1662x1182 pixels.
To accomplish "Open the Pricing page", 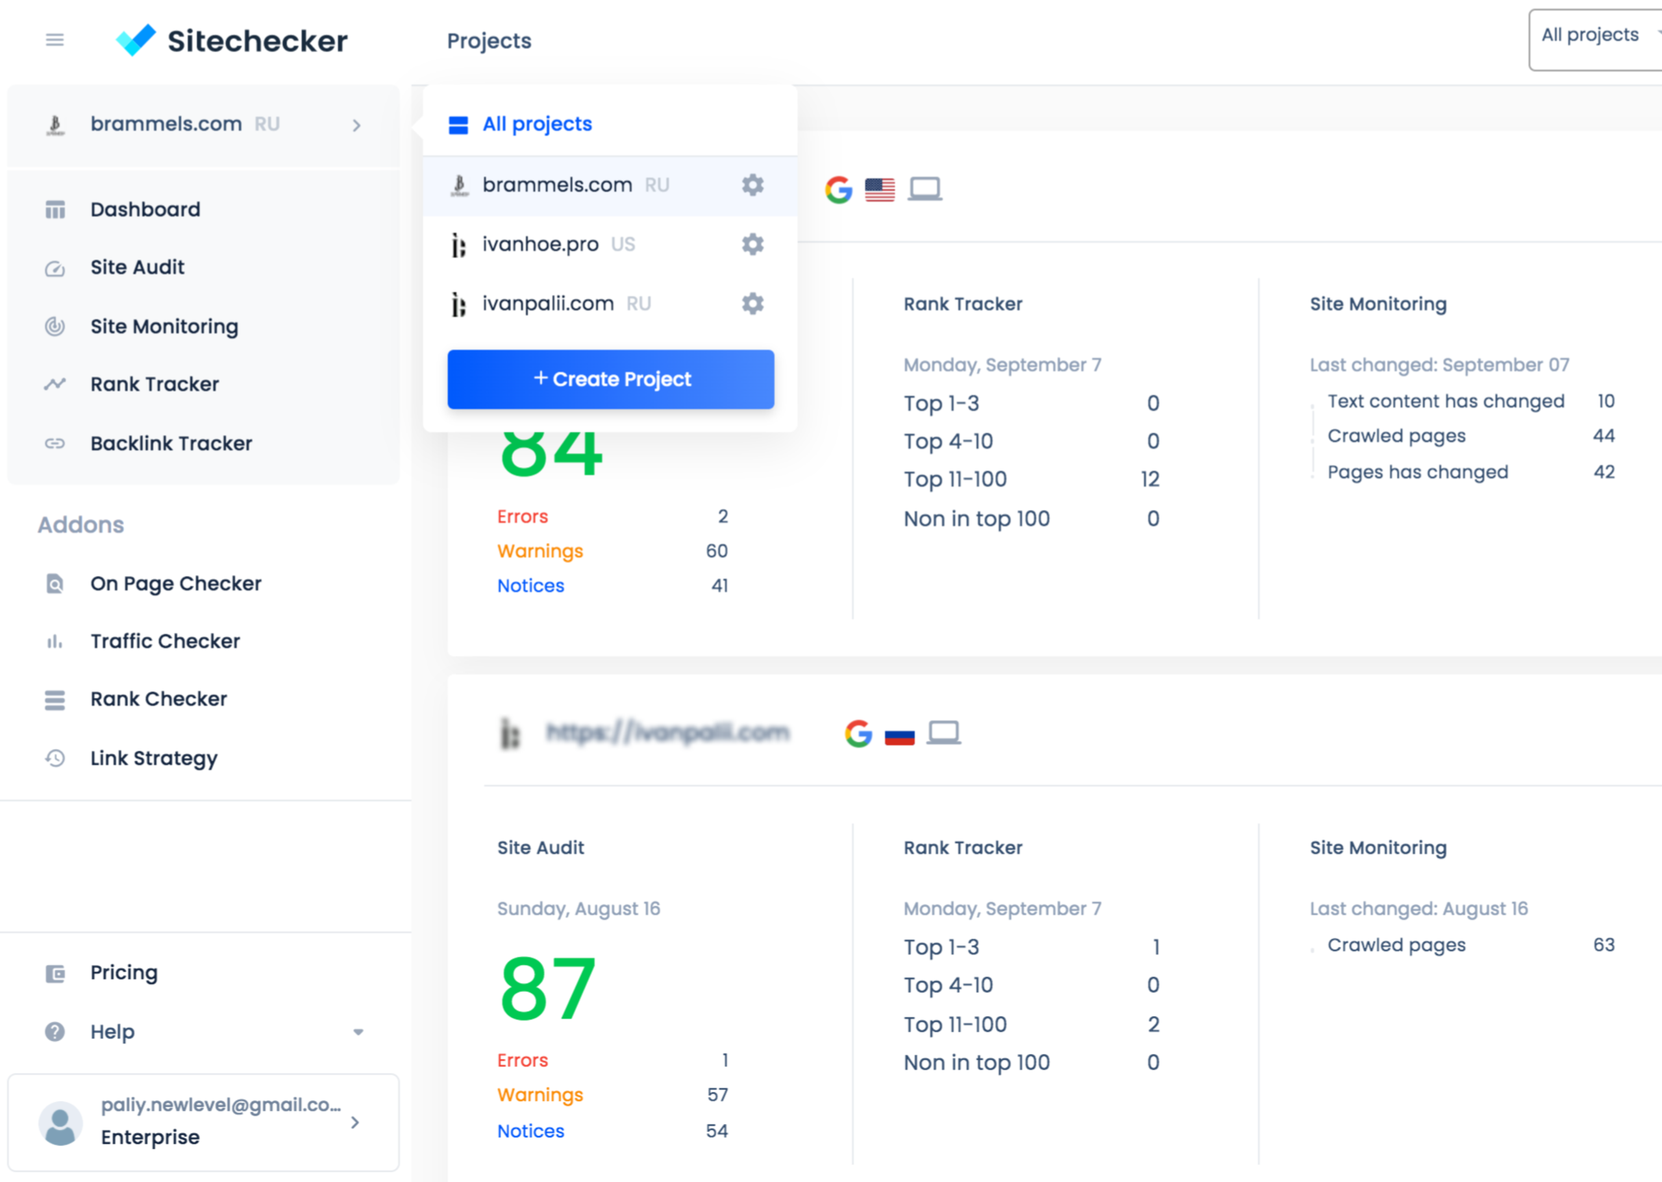I will 124,973.
